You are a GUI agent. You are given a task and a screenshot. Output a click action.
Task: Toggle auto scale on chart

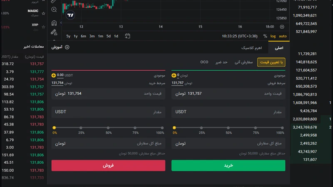(283, 36)
